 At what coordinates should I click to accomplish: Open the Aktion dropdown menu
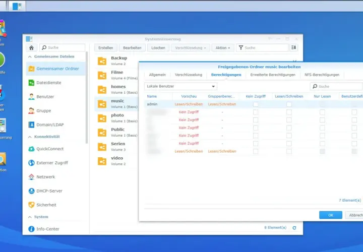coord(223,48)
